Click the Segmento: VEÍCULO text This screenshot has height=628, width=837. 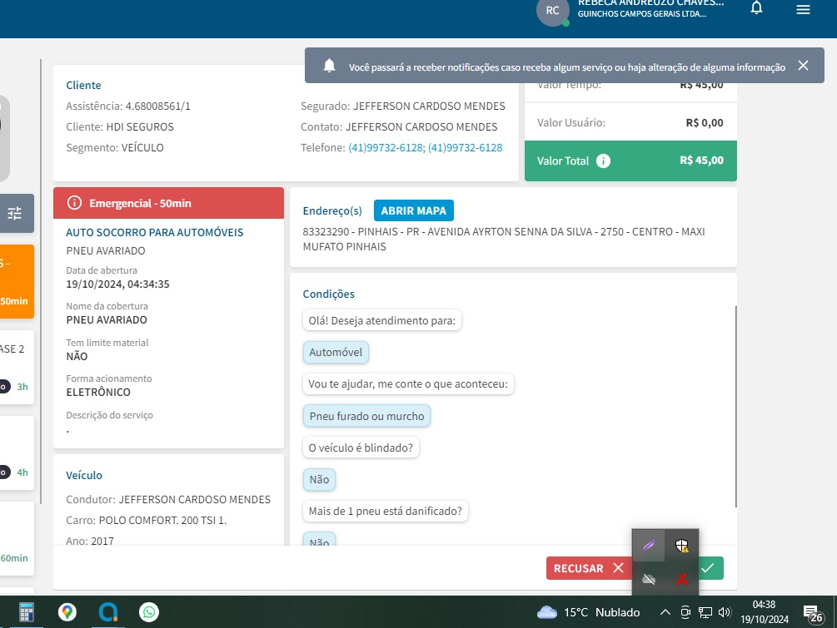115,148
